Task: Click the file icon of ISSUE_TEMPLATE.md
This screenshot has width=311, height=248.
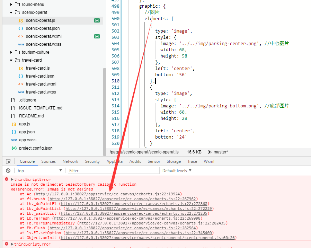Action: point(13,108)
